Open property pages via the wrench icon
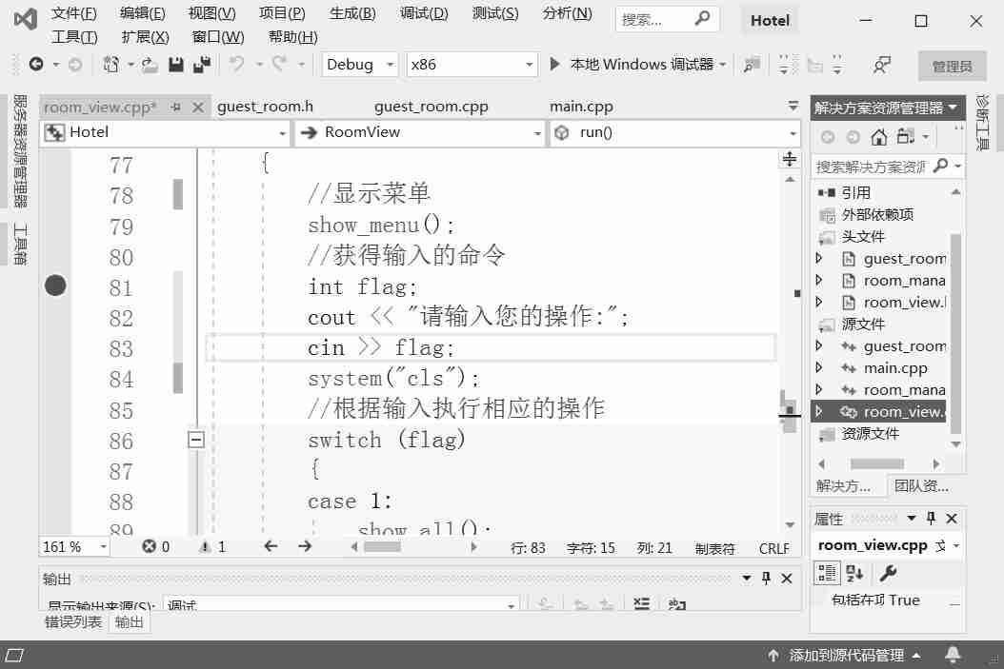The image size is (1004, 669). [887, 573]
